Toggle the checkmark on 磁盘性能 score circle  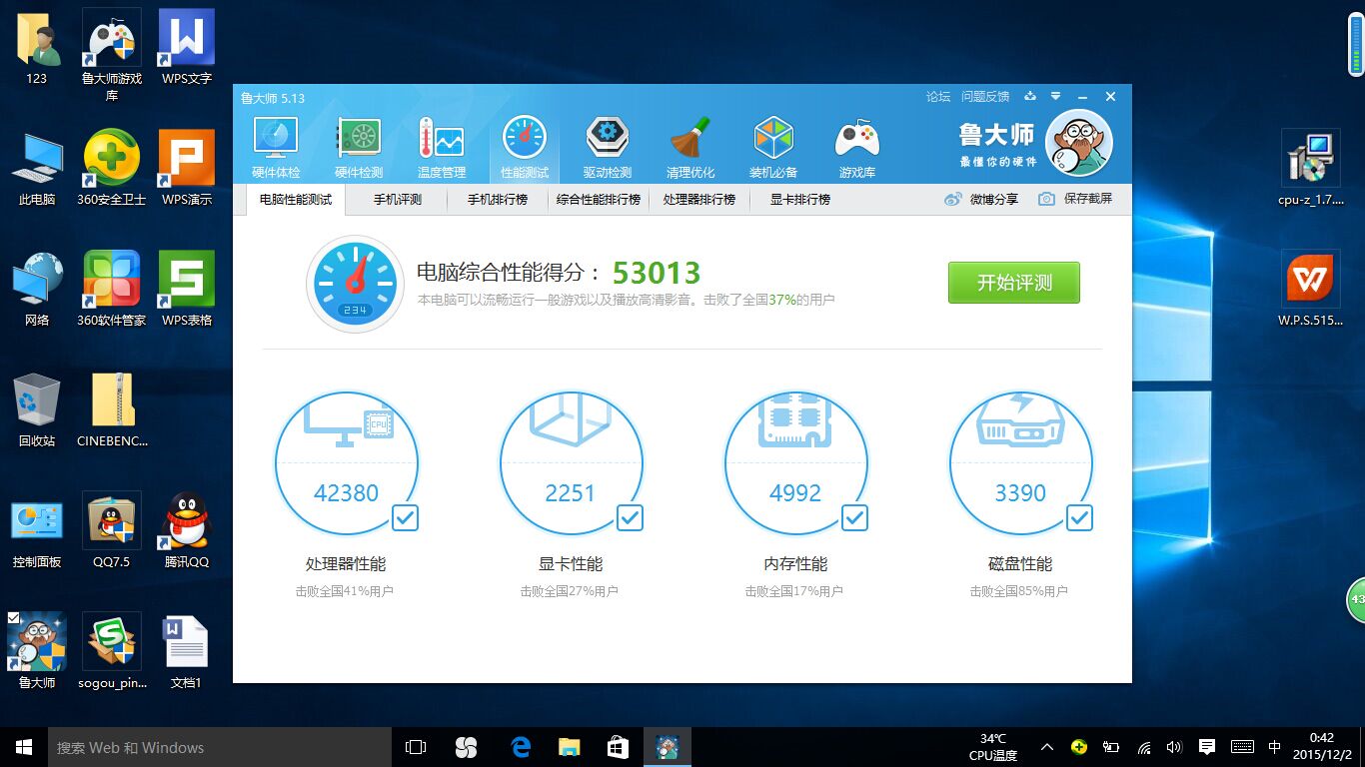coord(1079,518)
